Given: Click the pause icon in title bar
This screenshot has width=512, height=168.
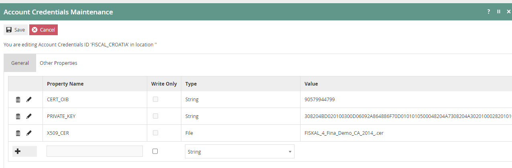Looking at the screenshot, I should 499,12.
